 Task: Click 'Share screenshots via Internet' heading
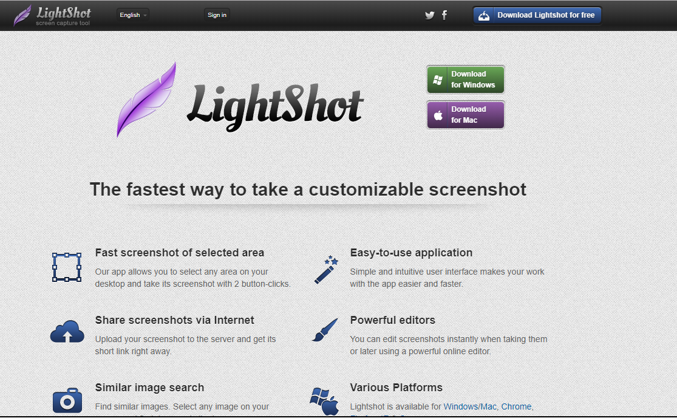click(x=174, y=320)
